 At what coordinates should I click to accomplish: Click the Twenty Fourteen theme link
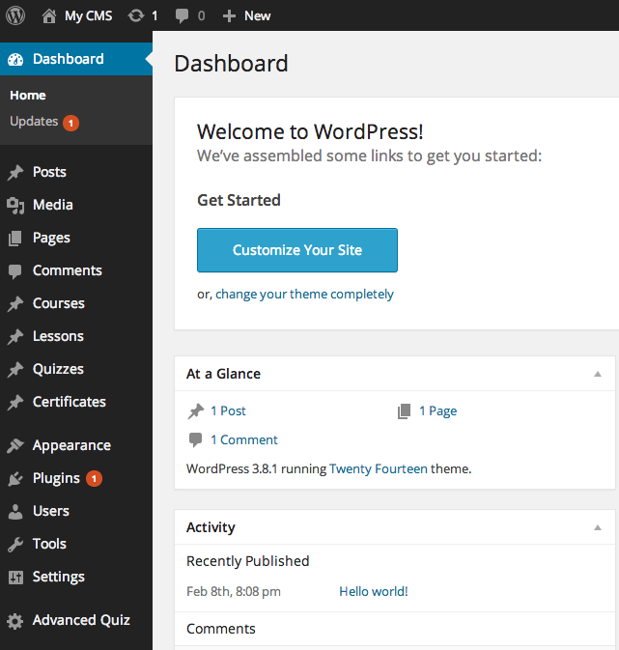point(378,468)
